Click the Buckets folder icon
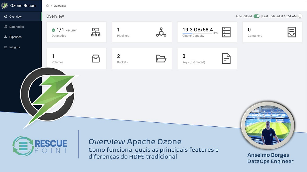Screen dimensions: 307x172 pos(161,58)
